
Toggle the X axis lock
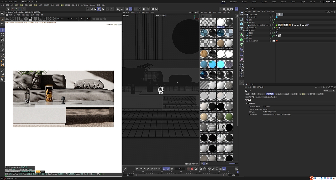12,9
